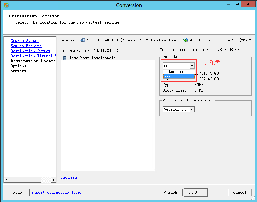Click the Destination Location step label
The height and width of the screenshot is (202, 257).
(x=33, y=61)
